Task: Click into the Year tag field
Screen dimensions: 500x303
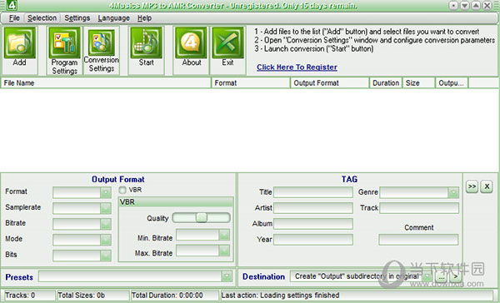Action: tap(313, 240)
